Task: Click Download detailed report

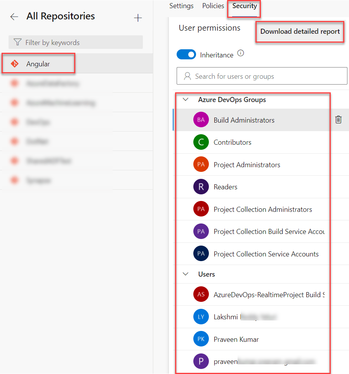Action: click(299, 31)
